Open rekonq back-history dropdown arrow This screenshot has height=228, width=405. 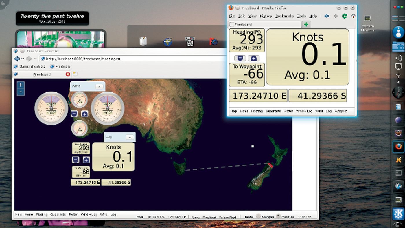[x=23, y=59]
